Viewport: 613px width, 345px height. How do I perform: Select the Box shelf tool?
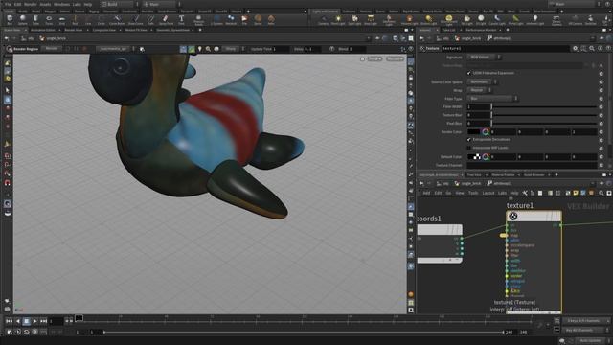tap(10, 19)
